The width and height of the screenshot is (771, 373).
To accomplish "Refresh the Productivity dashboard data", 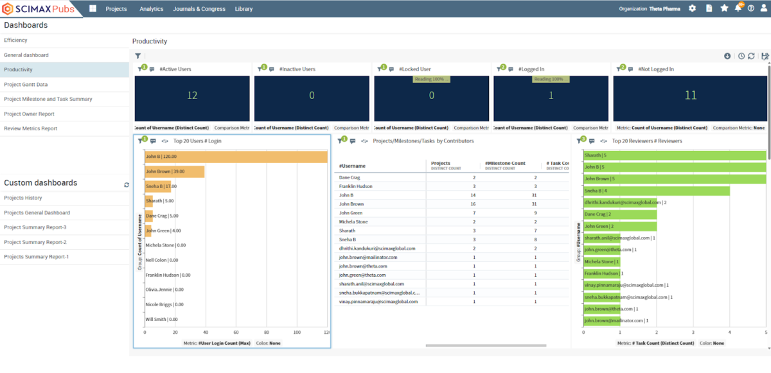I will pos(751,56).
